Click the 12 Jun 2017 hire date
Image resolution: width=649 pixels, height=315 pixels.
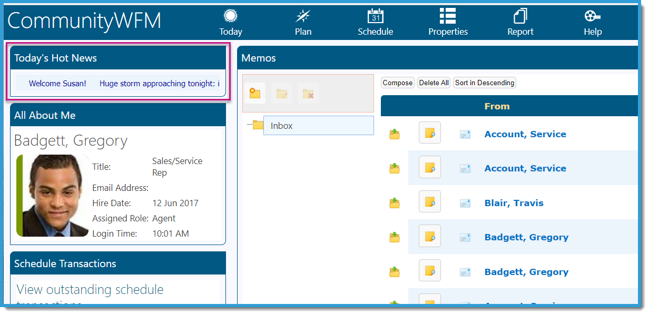[175, 203]
